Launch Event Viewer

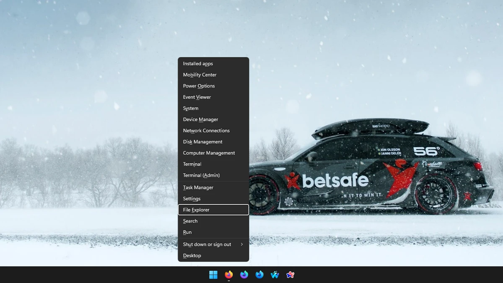[213, 97]
